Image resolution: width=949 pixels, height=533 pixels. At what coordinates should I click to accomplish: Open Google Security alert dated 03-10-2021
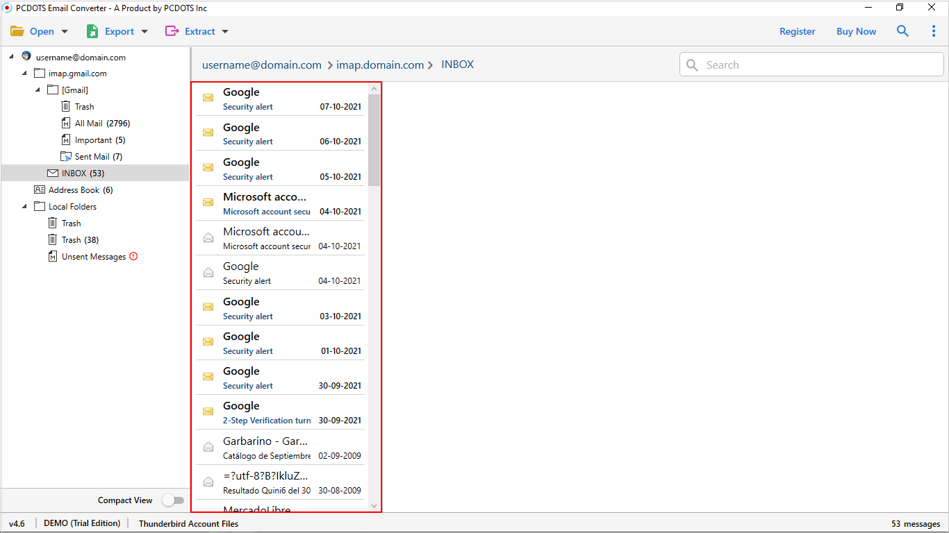coord(280,308)
